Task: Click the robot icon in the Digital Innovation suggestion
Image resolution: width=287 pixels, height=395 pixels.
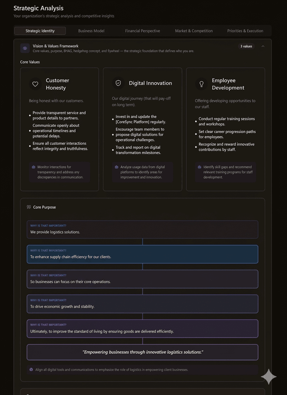Action: (117, 167)
